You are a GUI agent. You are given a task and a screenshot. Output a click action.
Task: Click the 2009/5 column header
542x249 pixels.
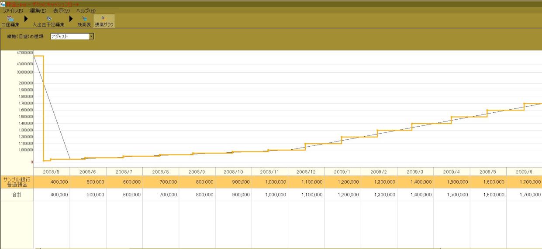(x=488, y=172)
